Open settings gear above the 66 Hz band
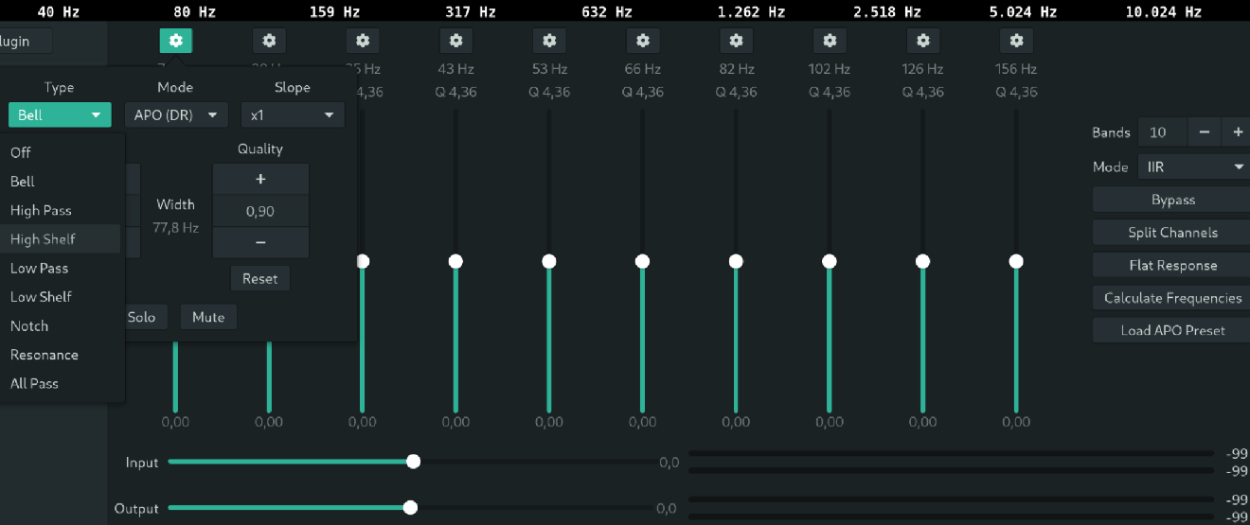Viewport: 1250px width, 525px height. [x=643, y=41]
